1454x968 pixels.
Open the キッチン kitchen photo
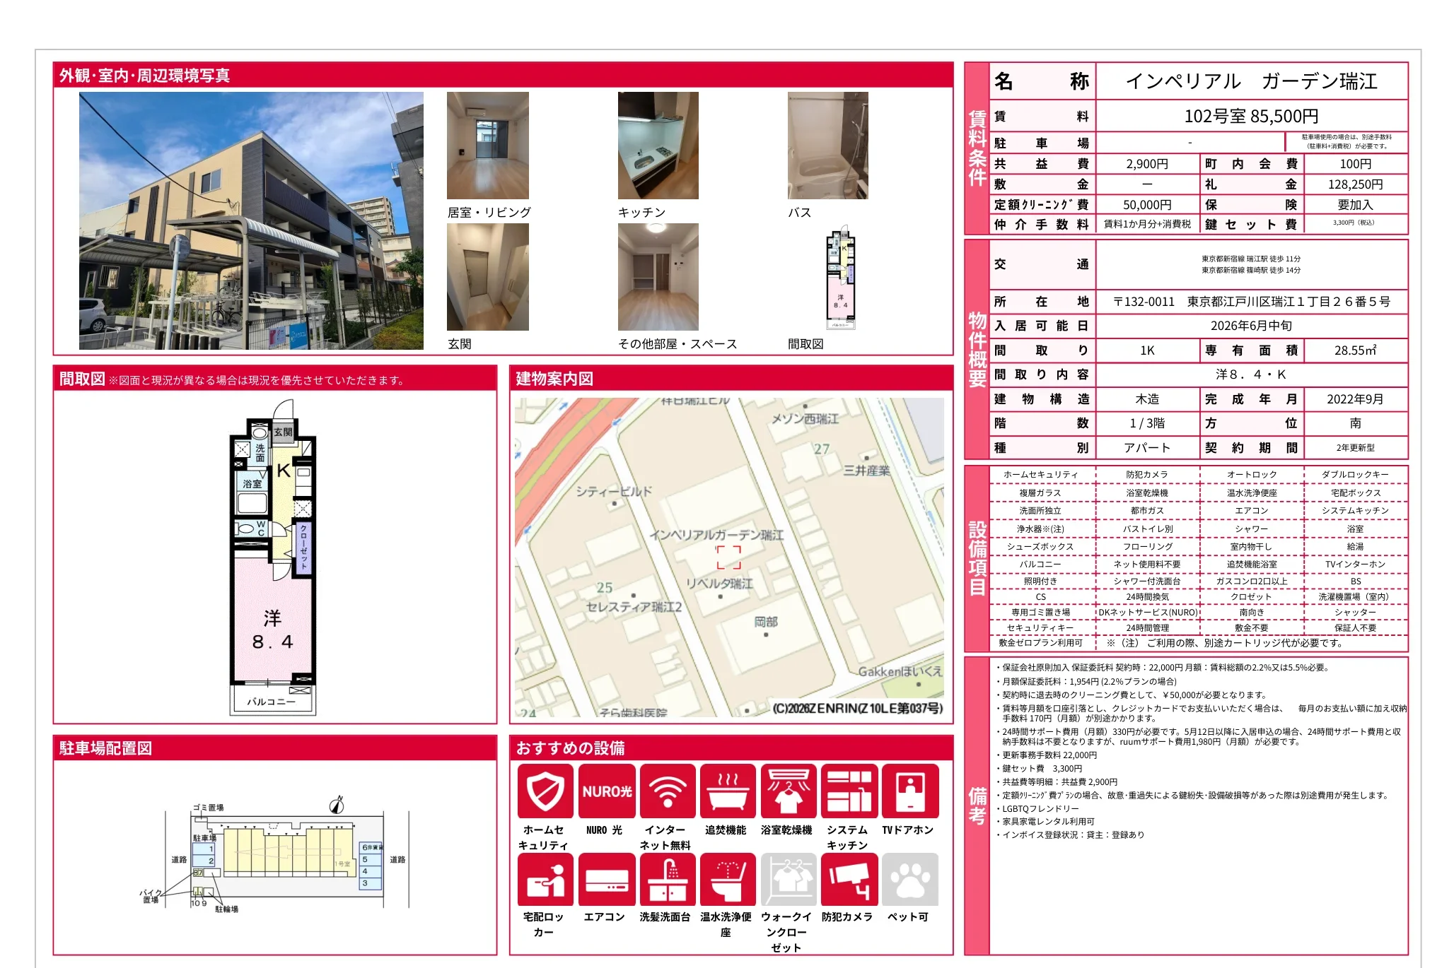click(658, 146)
